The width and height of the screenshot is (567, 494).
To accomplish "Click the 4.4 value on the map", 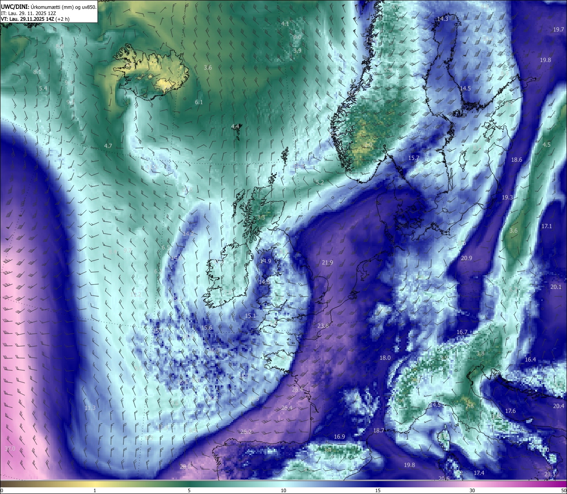I will click(235, 126).
